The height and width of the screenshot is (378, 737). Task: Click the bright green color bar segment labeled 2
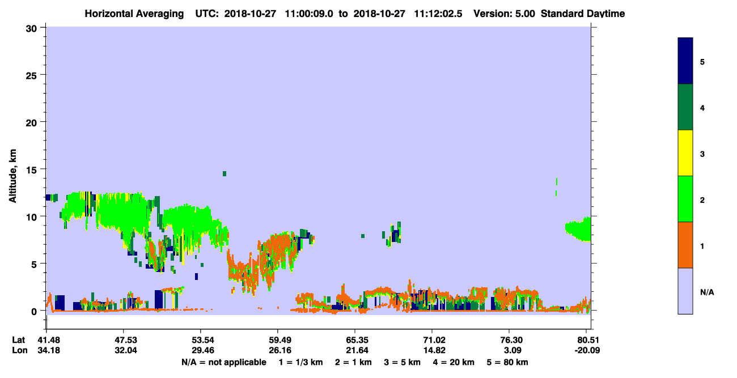685,198
